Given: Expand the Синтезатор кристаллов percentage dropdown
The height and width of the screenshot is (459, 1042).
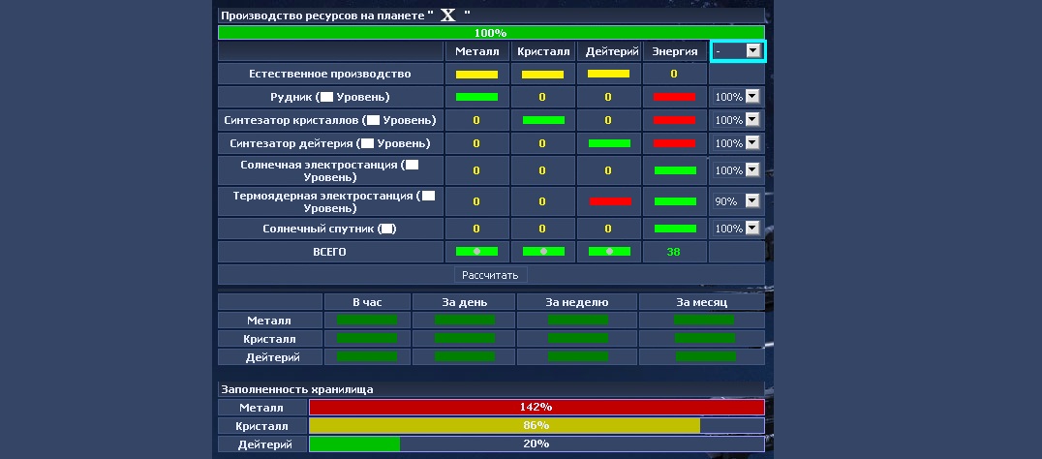Looking at the screenshot, I should [737, 120].
